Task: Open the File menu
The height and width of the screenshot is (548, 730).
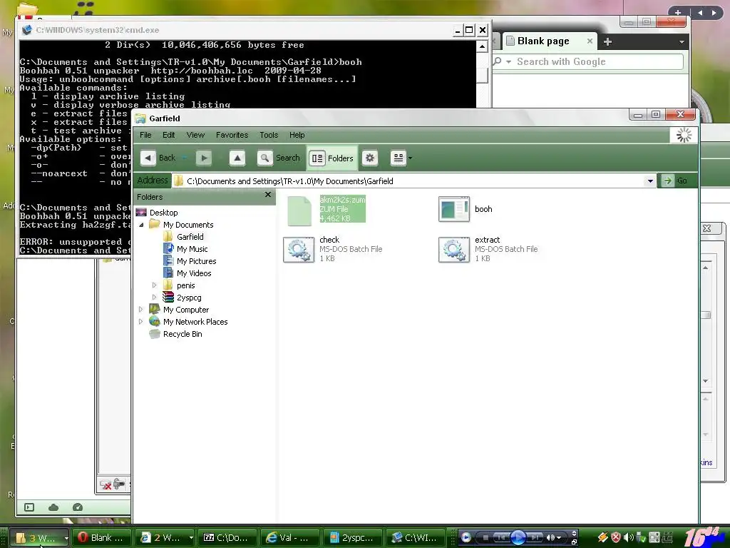Action: [145, 135]
